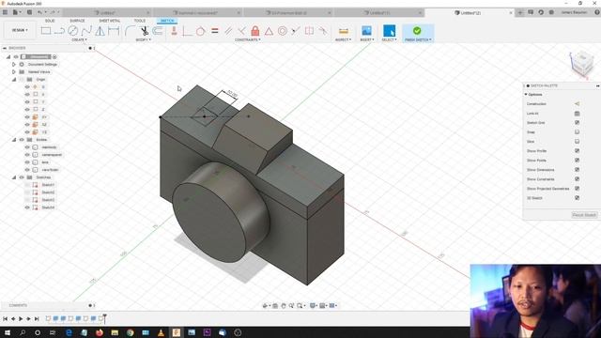The width and height of the screenshot is (601, 338).
Task: Toggle Show Constraints checkbox
Action: pos(577,179)
